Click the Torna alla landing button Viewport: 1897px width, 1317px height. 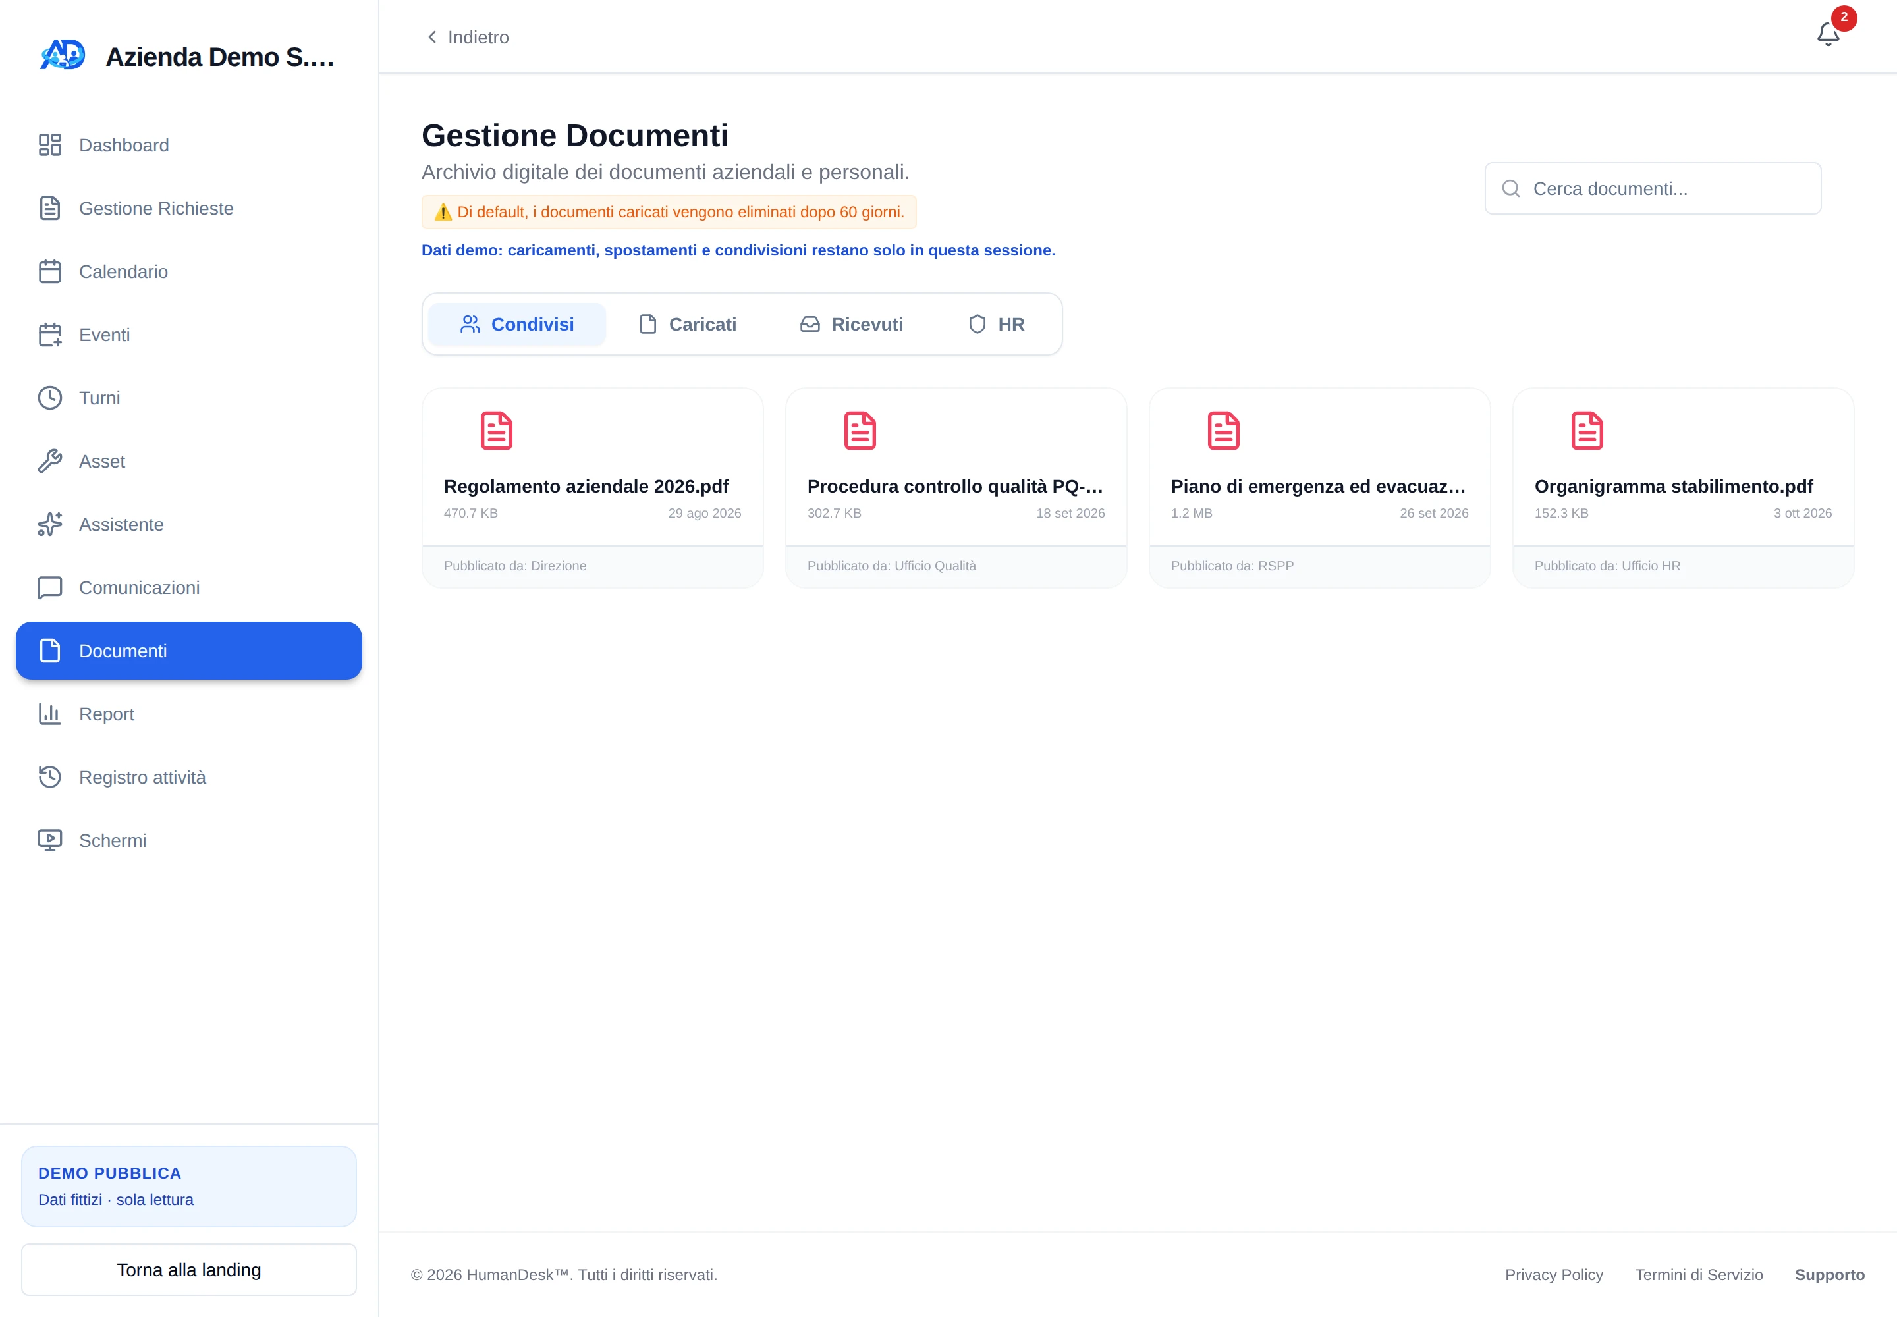[x=189, y=1269]
